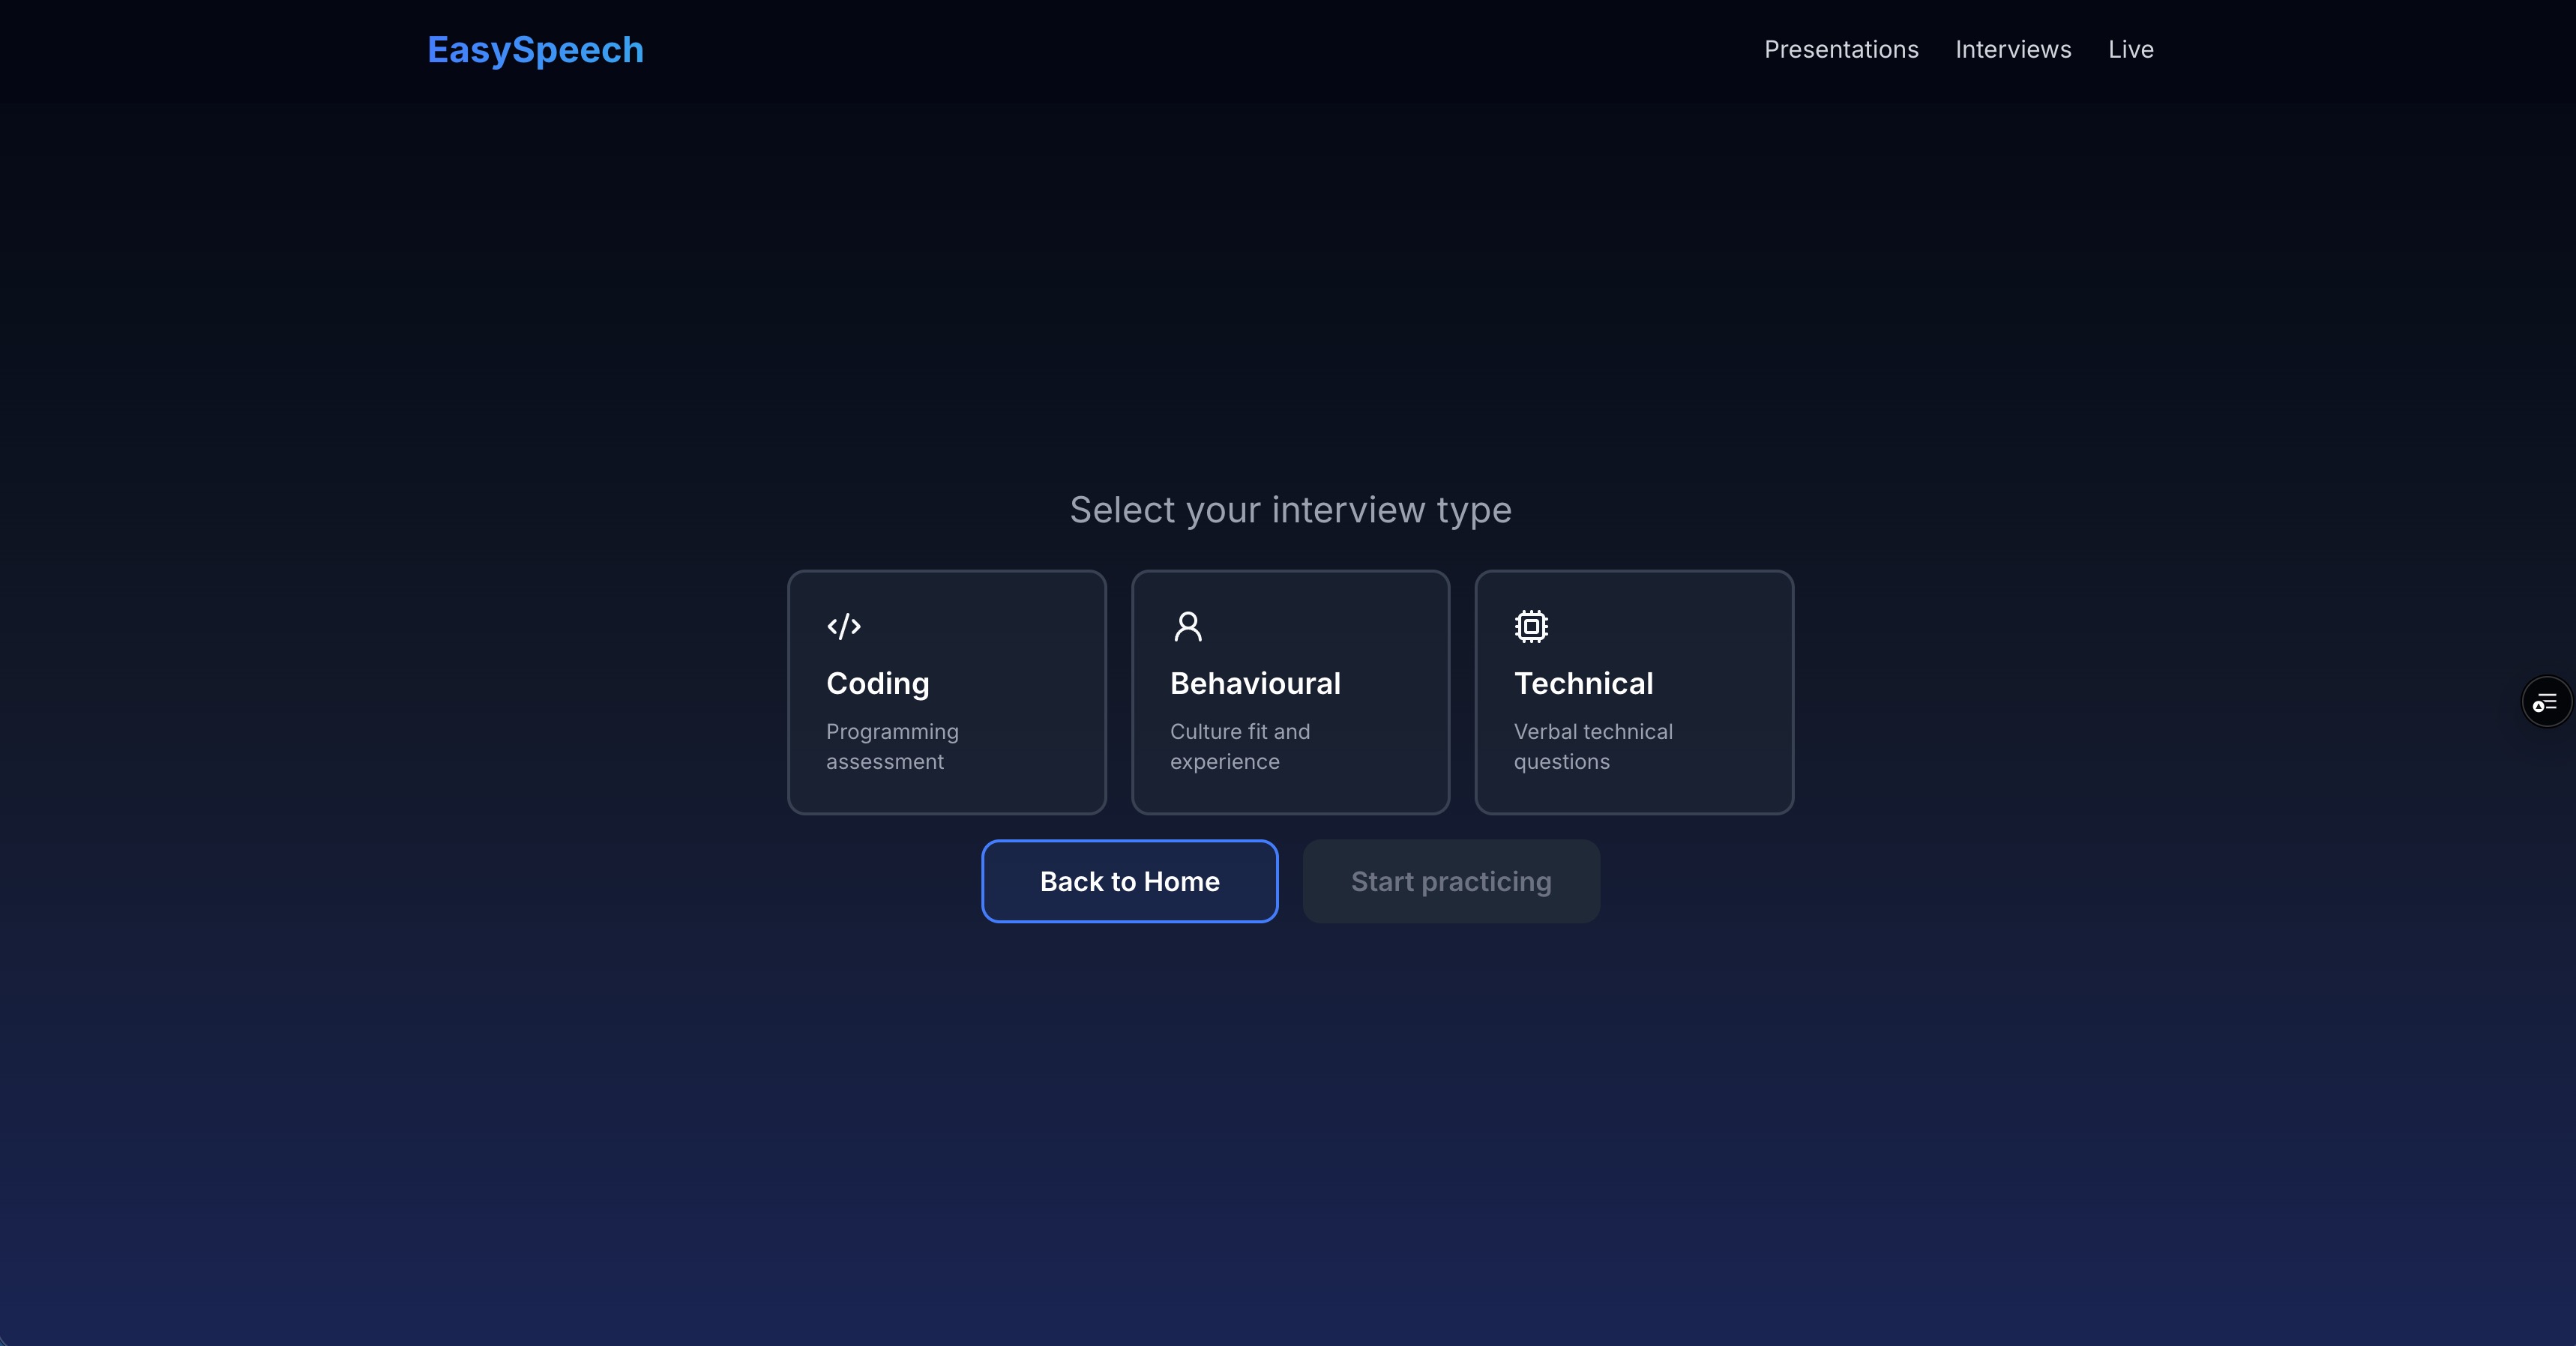The height and width of the screenshot is (1346, 2576).
Task: Click the Technical card title text
Action: (x=1583, y=683)
